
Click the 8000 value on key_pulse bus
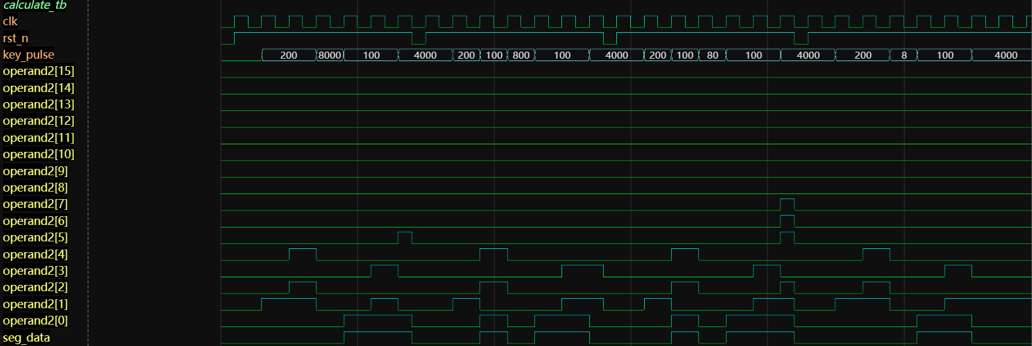coord(330,55)
